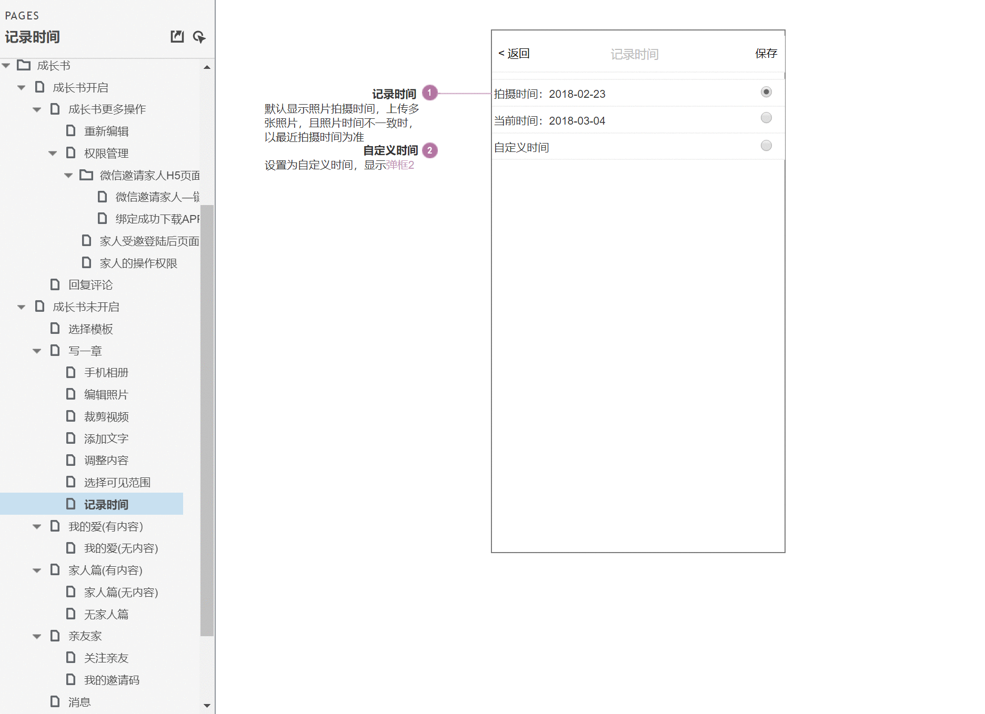
Task: Click the page icon next to 绑定成功下载APP
Action: pos(103,218)
